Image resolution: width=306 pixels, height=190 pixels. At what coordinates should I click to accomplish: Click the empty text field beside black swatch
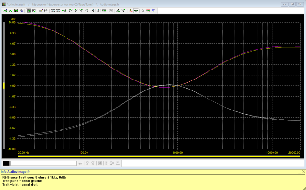[x=44, y=163]
